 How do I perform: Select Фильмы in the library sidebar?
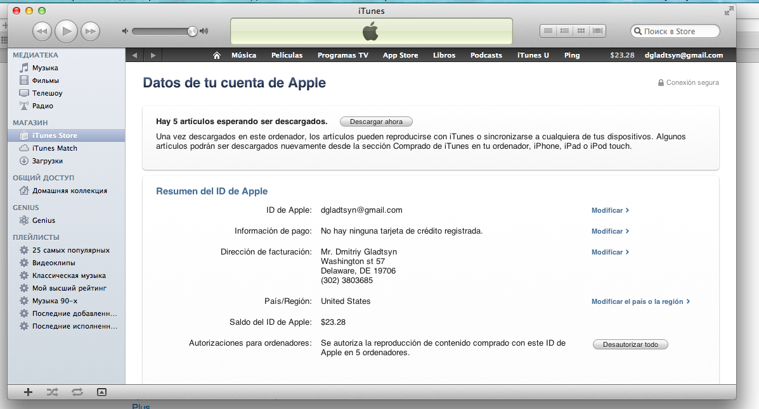point(67,80)
